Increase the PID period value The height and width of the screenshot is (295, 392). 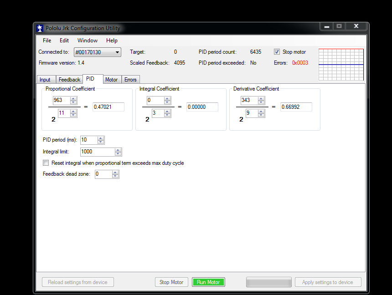(101, 138)
